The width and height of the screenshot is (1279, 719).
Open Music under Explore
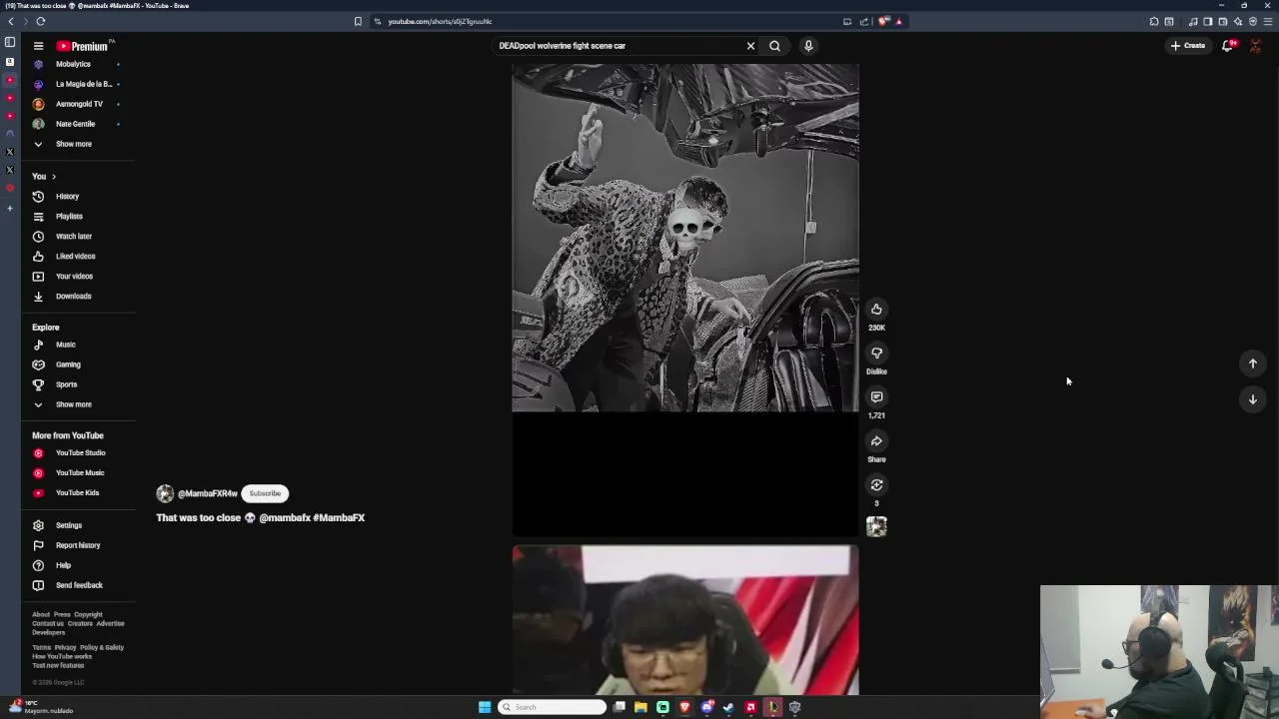pyautogui.click(x=65, y=345)
